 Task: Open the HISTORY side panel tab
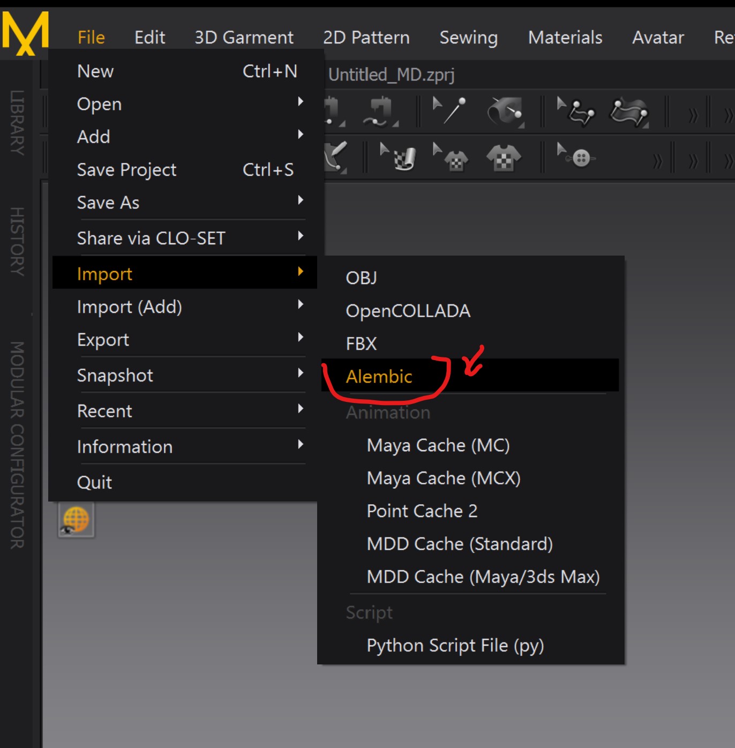(17, 242)
